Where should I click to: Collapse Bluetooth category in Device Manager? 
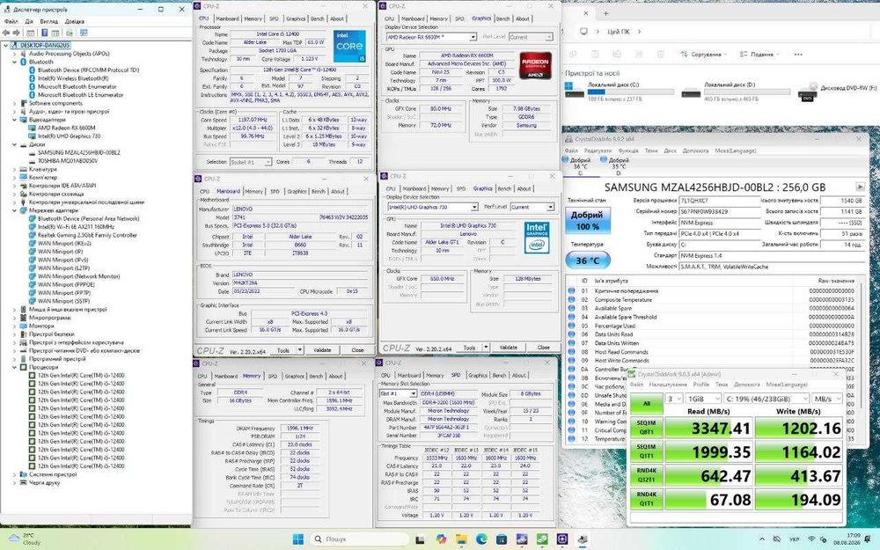point(15,62)
